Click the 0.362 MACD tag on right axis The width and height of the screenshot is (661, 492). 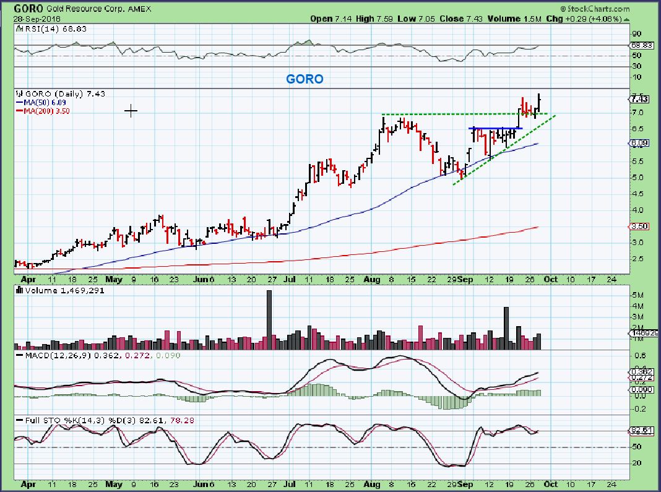point(642,372)
